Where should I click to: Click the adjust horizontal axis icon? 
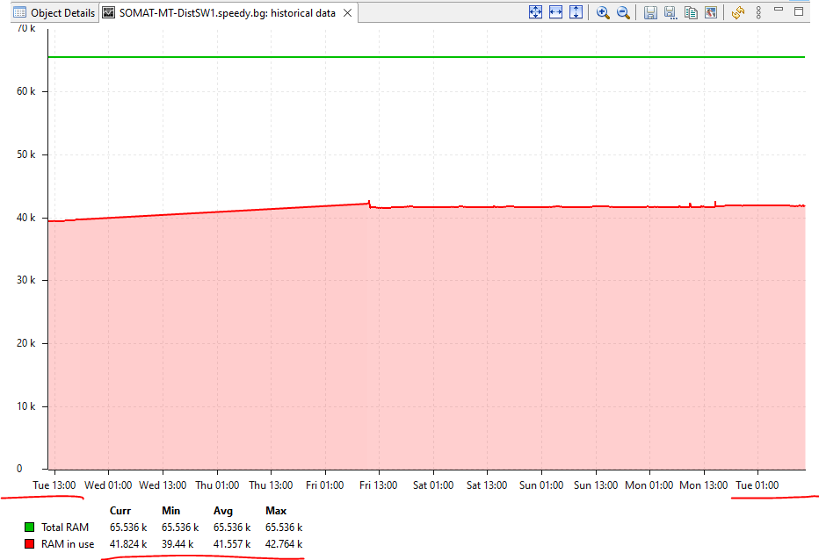(555, 12)
